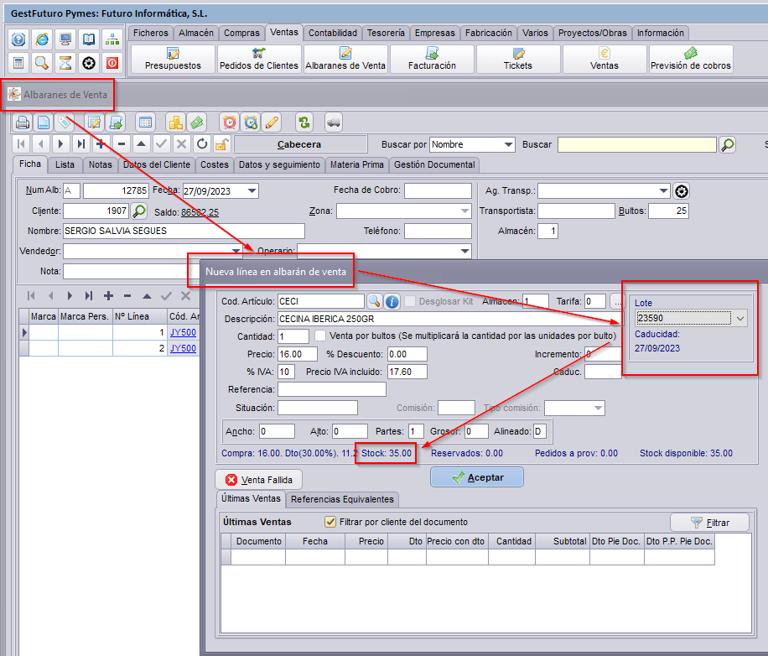Click the red power exit icon
This screenshot has height=656, width=768.
[x=112, y=63]
